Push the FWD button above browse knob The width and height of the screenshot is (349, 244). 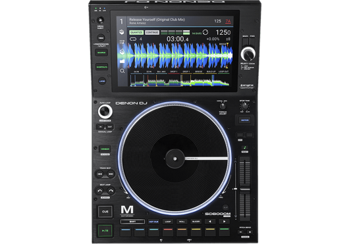[x=252, y=42]
